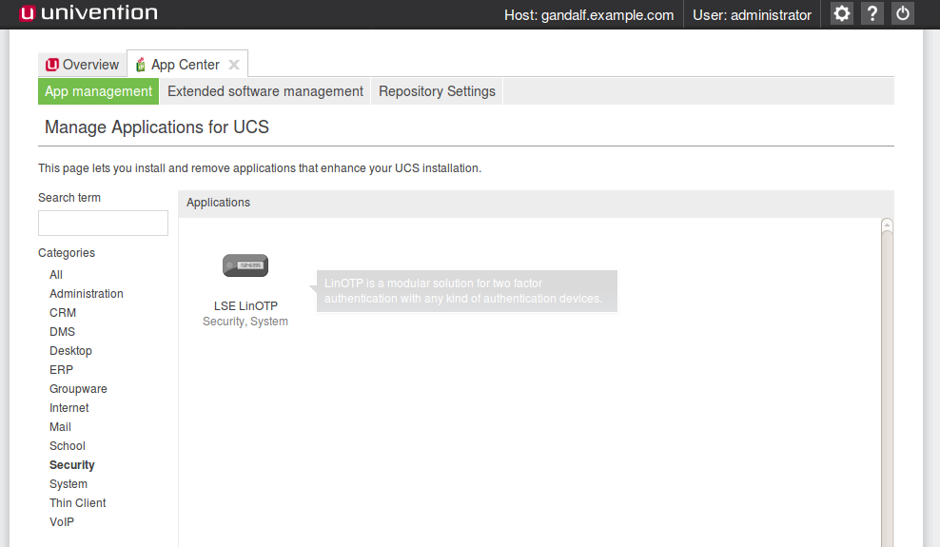Select the Mail category
This screenshot has width=940, height=547.
tap(60, 427)
